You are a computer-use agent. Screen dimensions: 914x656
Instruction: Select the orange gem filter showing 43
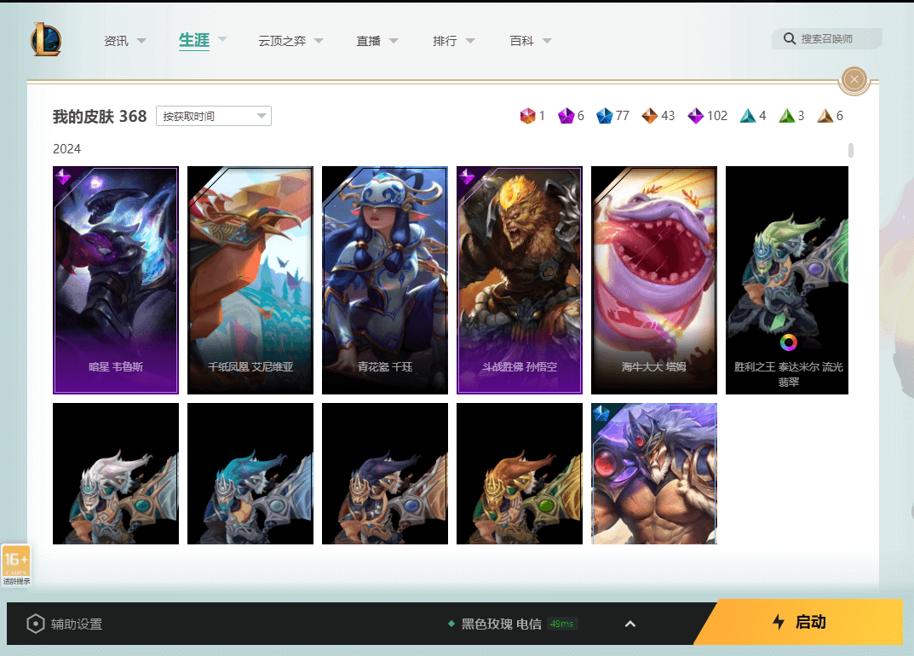(x=650, y=116)
